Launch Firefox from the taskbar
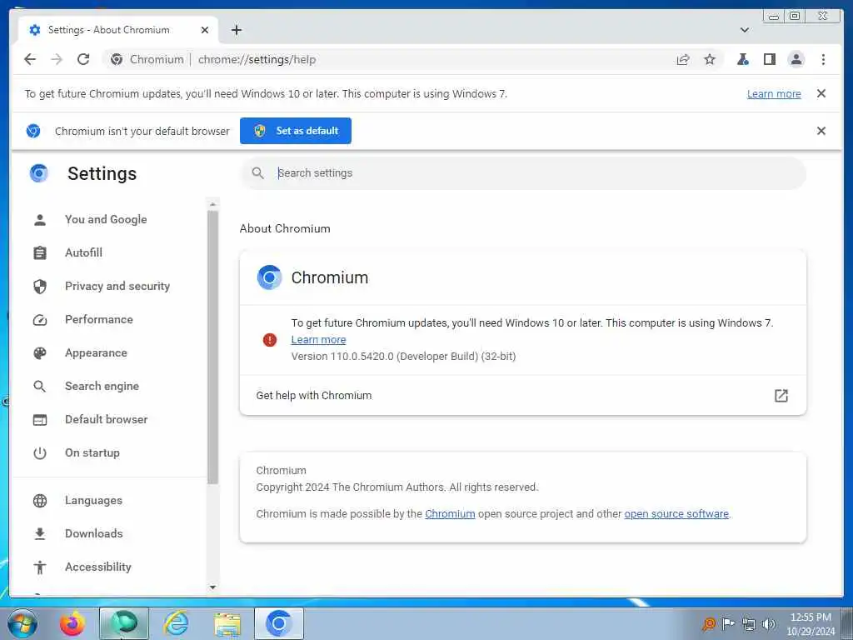853x640 pixels. [x=72, y=623]
